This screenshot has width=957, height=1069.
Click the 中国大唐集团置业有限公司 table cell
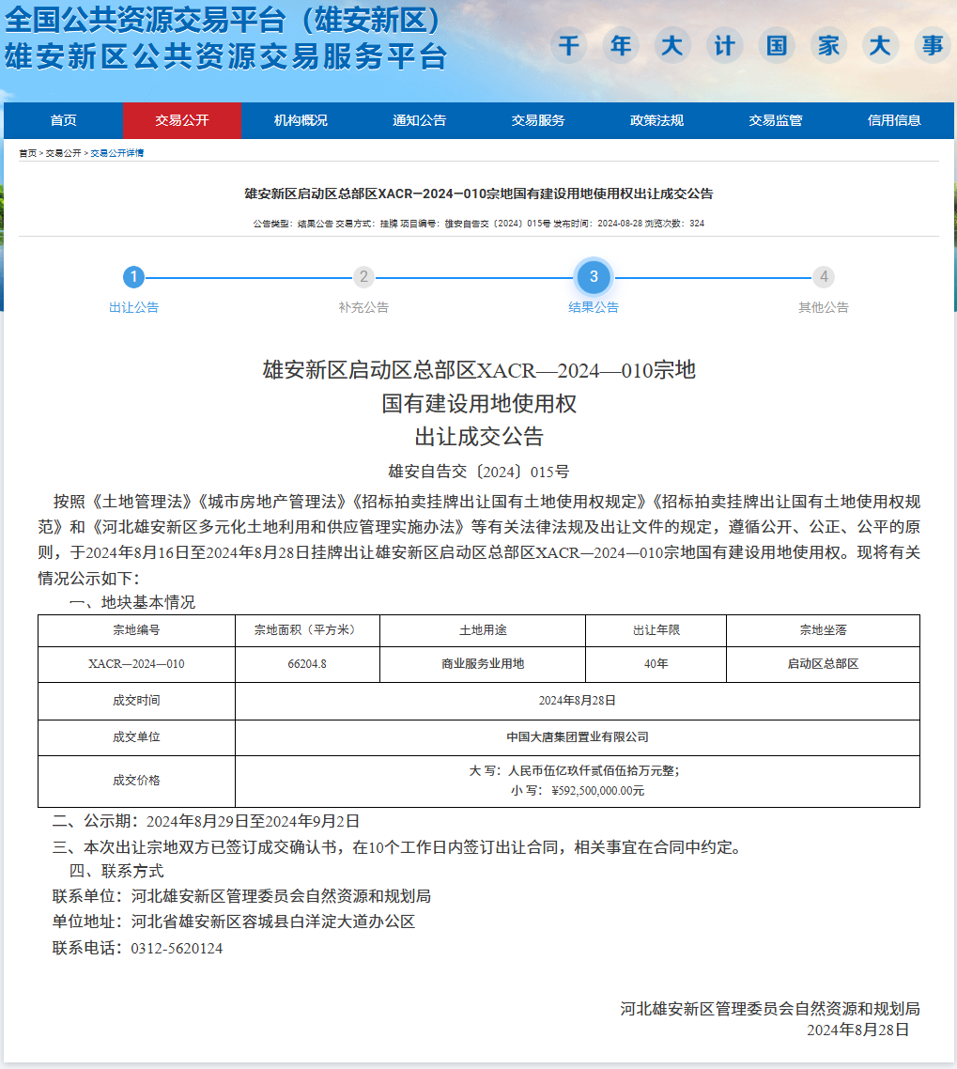577,737
